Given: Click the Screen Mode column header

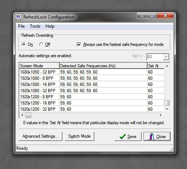Looking at the screenshot, I should point(39,66).
